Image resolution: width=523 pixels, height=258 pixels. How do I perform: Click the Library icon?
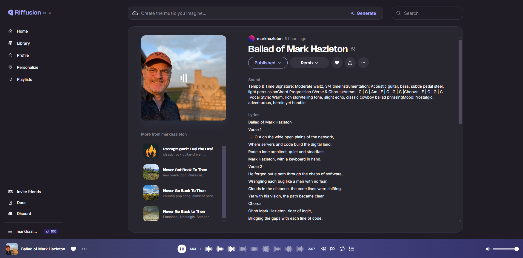[10, 43]
